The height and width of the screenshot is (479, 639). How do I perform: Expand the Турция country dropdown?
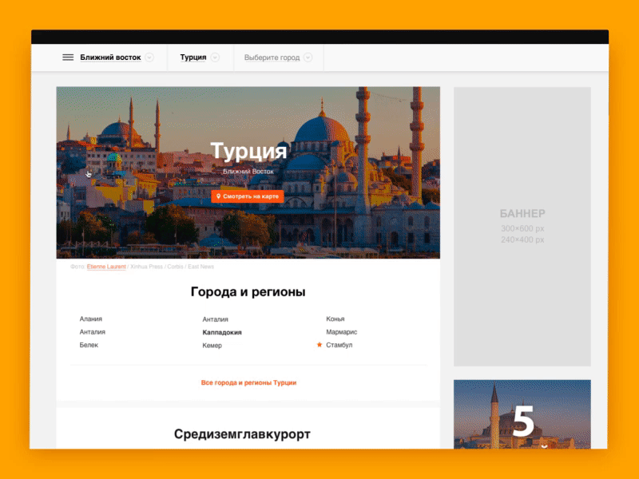[x=215, y=57]
